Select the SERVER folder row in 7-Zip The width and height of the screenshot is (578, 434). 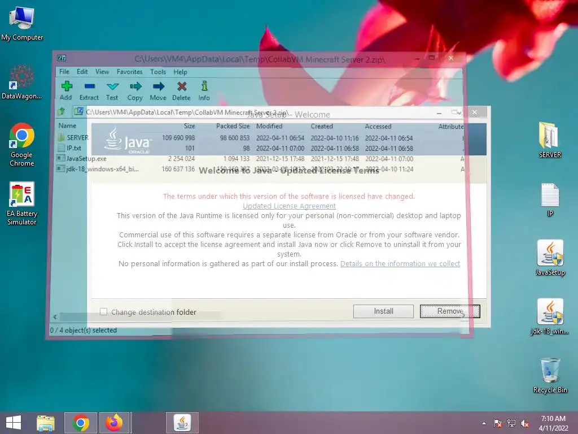pos(260,138)
